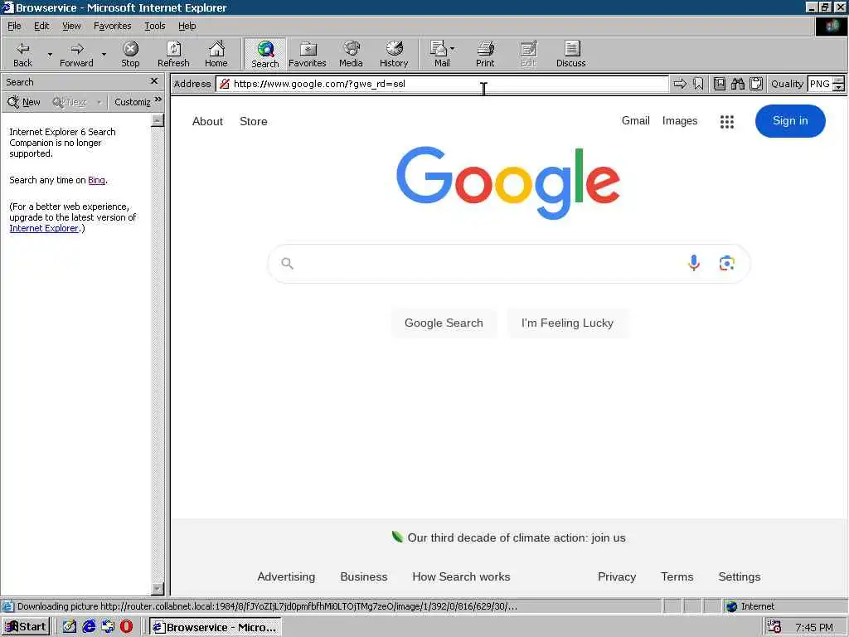This screenshot has width=849, height=637.
Task: Open the Tools menu
Action: [154, 26]
